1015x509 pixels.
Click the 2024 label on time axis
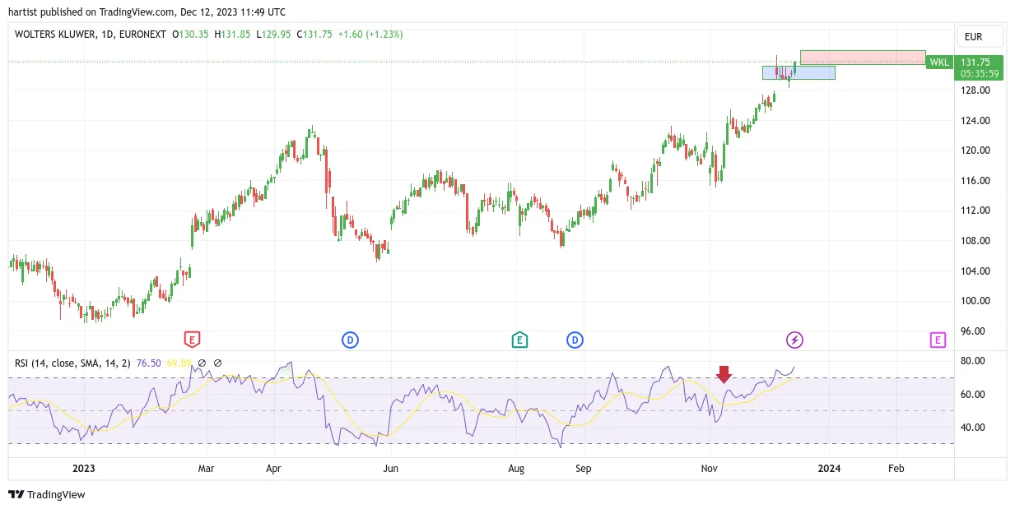[829, 468]
